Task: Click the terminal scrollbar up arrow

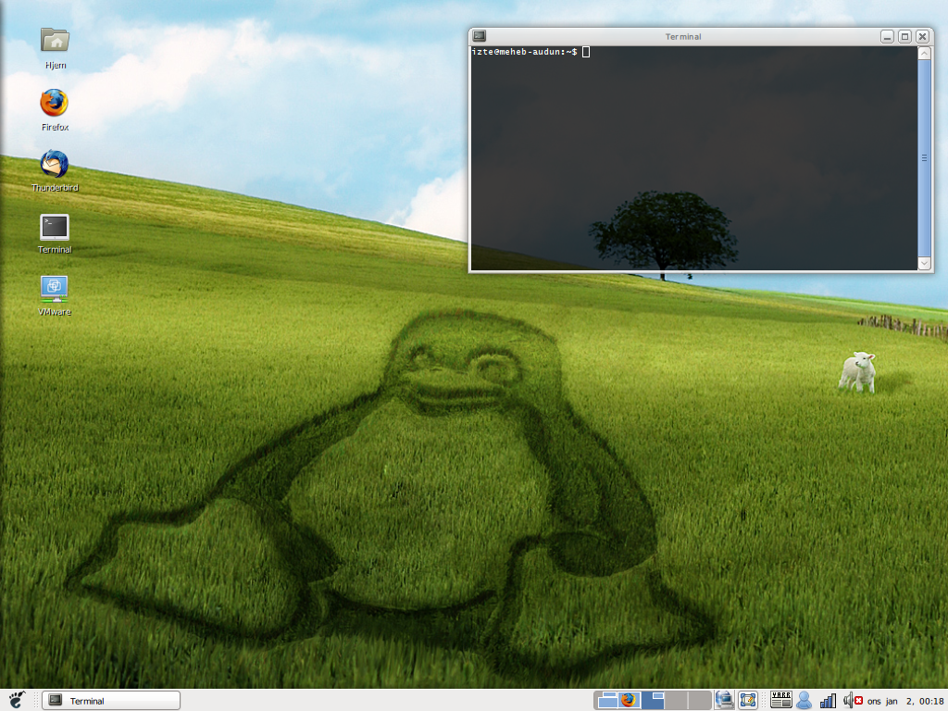Action: (925, 53)
